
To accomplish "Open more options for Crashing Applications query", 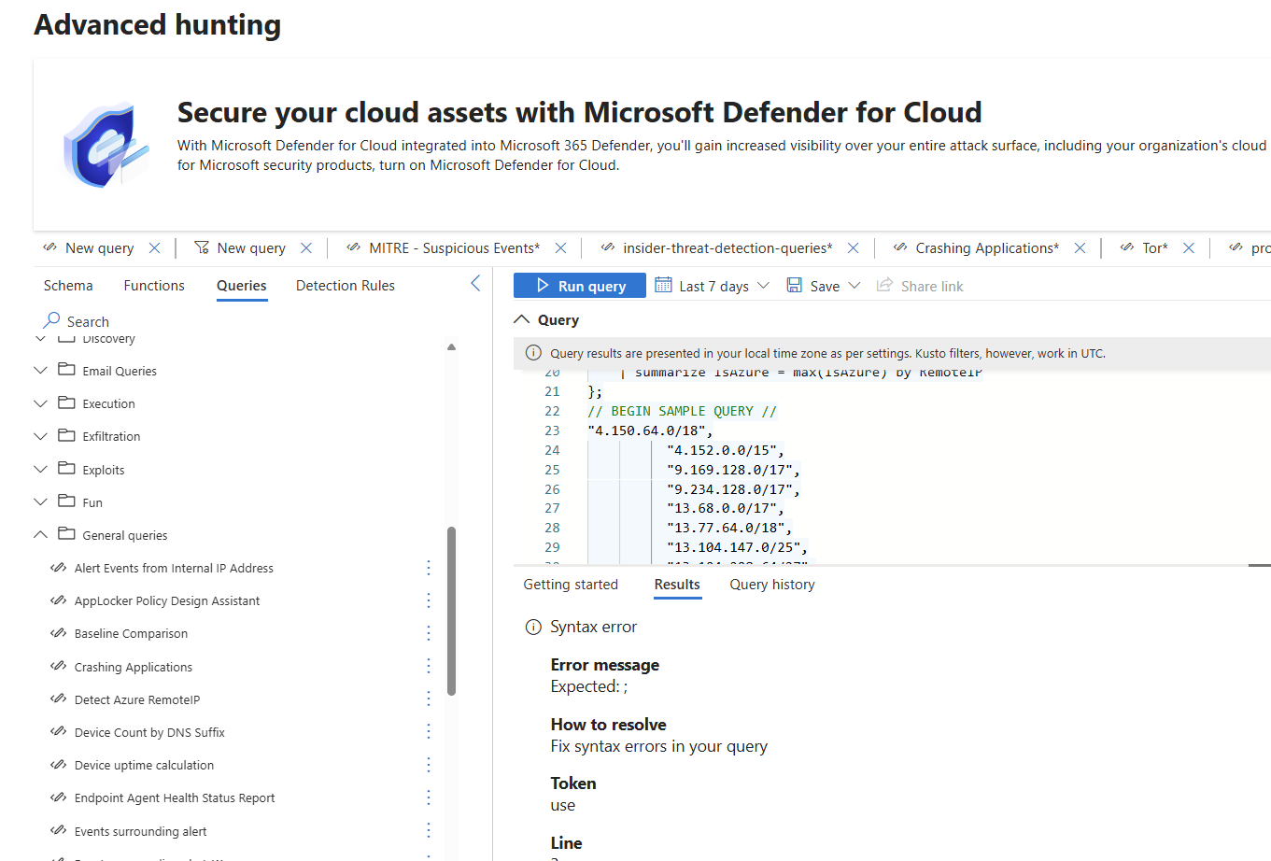I will [429, 666].
